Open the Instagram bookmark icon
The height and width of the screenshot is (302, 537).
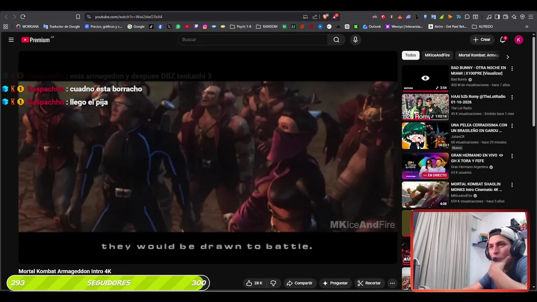pyautogui.click(x=205, y=26)
